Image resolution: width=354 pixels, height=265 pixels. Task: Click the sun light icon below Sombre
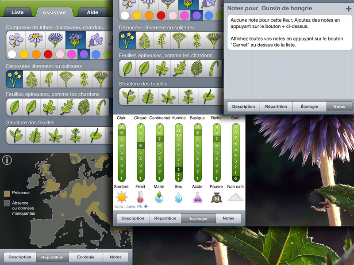point(121,197)
